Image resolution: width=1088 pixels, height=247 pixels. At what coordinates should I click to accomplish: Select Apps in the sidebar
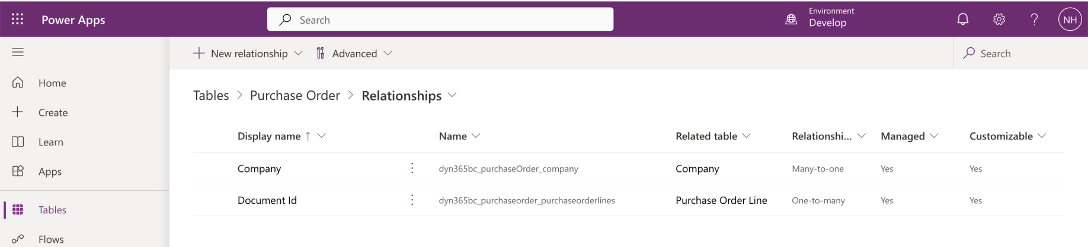point(50,171)
